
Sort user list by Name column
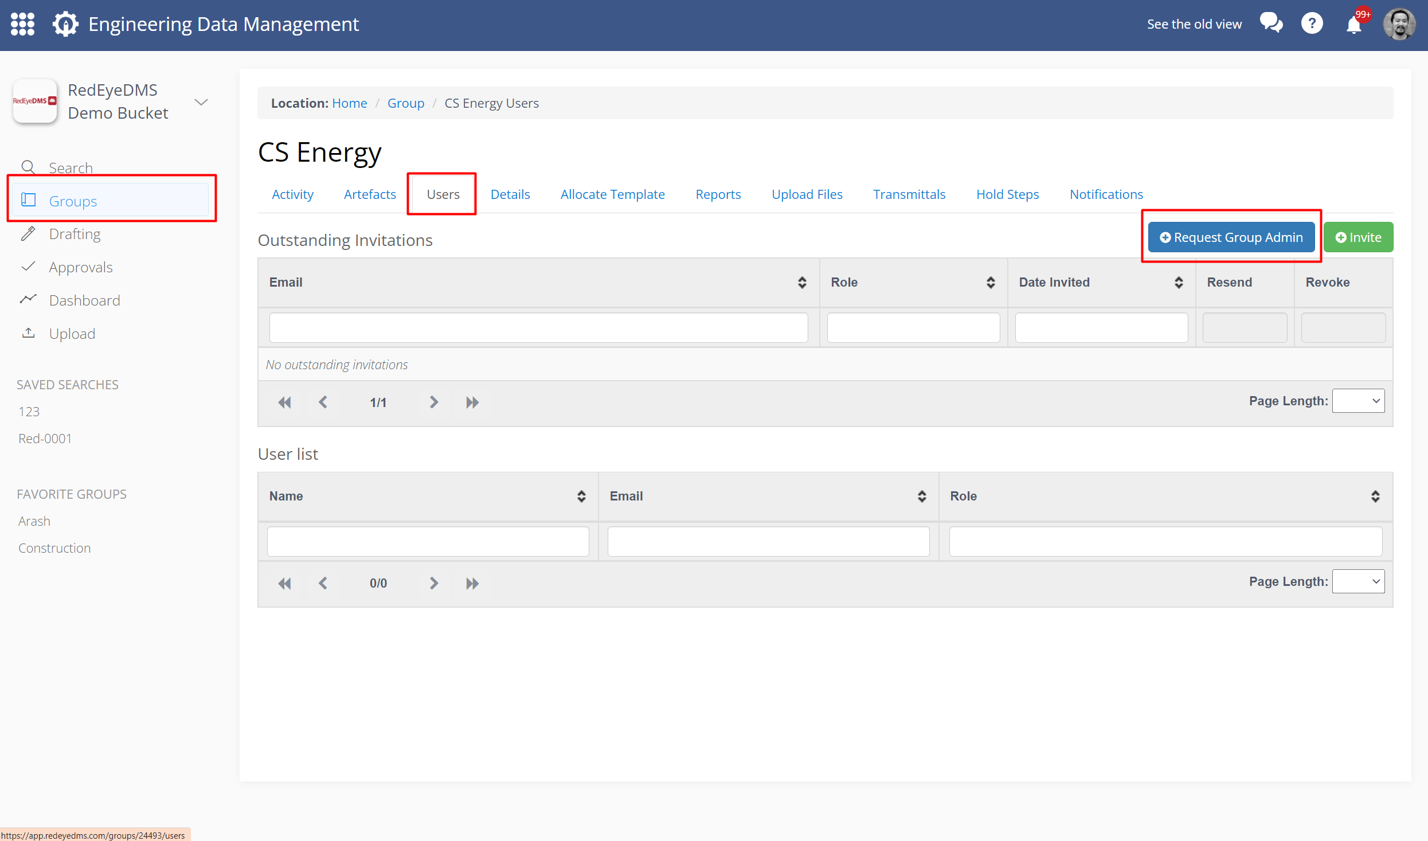pyautogui.click(x=581, y=496)
